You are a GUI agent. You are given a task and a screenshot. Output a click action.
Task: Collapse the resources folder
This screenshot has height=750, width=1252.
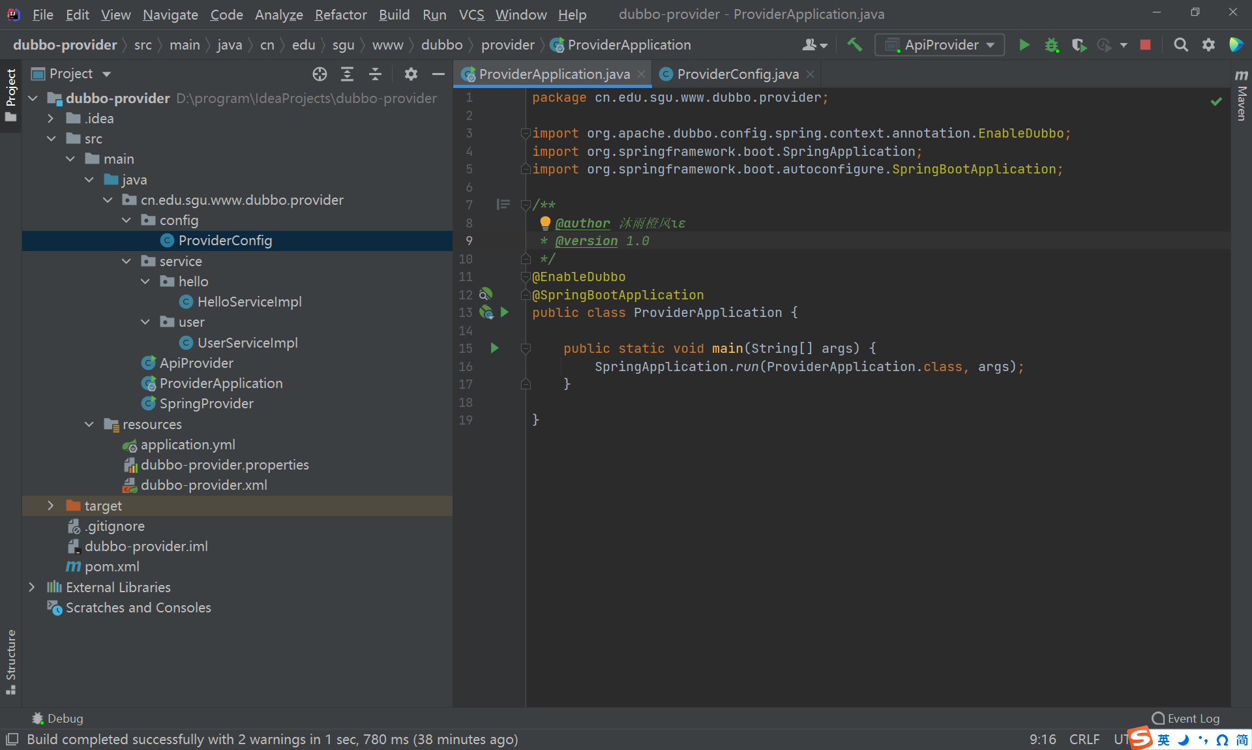[x=89, y=424]
